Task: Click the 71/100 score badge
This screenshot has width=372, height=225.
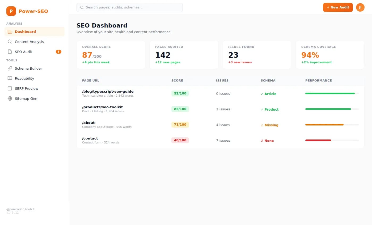Action: coord(180,125)
